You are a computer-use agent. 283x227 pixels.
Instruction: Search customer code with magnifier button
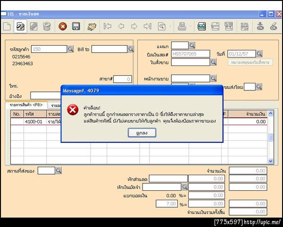70,49
